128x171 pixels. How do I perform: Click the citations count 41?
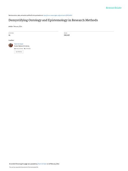pos(9,35)
